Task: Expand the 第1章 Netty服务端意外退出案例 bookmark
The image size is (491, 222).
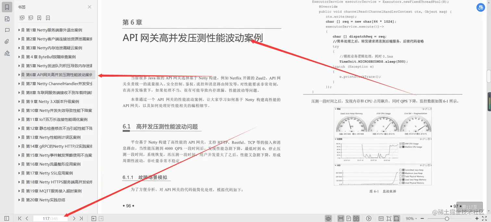Action: pyautogui.click(x=19, y=30)
